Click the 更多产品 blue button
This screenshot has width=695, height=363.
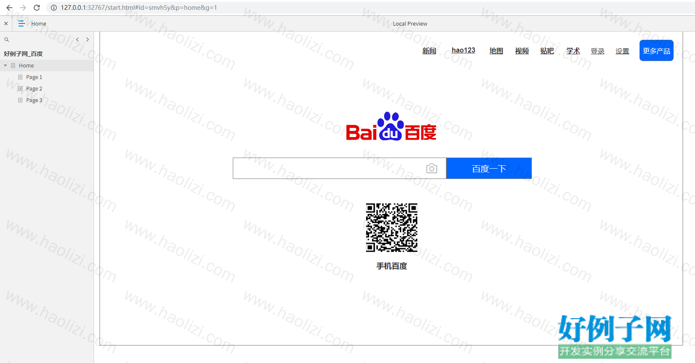tap(657, 50)
